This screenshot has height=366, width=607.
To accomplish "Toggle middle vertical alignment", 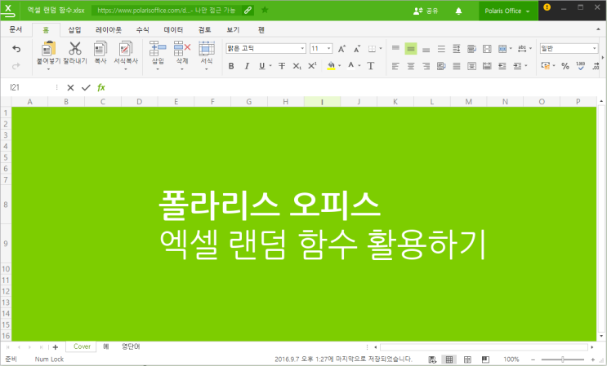I will click(x=411, y=49).
